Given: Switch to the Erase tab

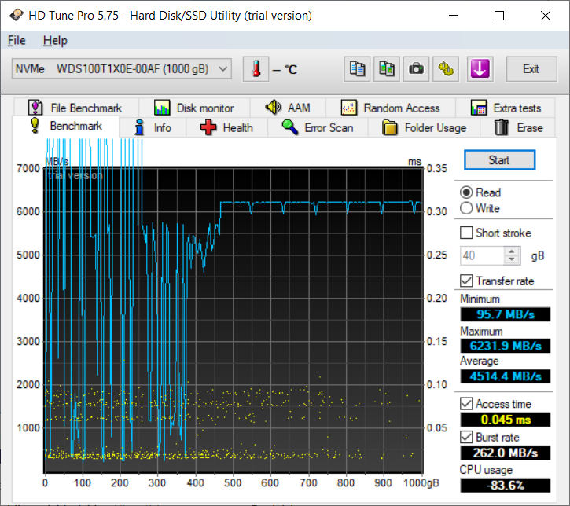Looking at the screenshot, I should 518,127.
